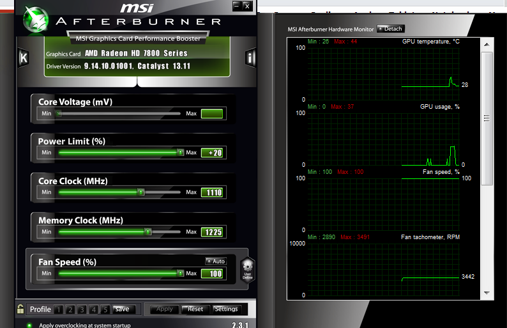Open the Settings button
507x328 pixels.
coord(226,309)
